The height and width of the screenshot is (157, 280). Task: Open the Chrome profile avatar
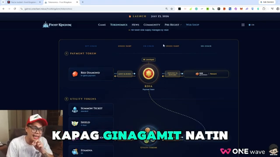pyautogui.click(x=278, y=9)
